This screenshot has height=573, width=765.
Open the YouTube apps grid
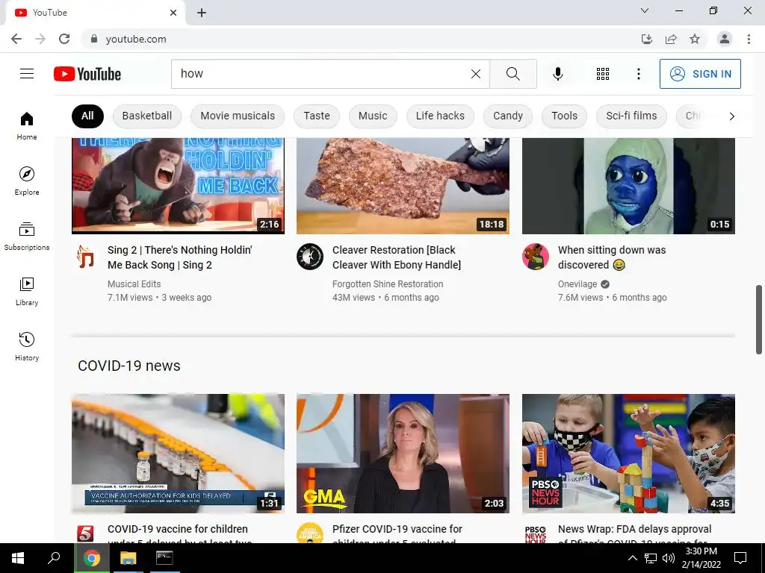(603, 74)
